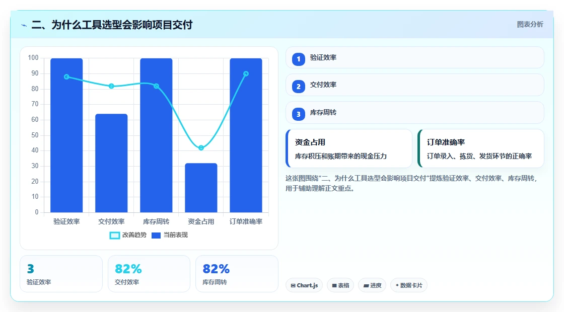Click the description paragraph starting 这张图围绕
The image size is (564, 312).
point(411,183)
